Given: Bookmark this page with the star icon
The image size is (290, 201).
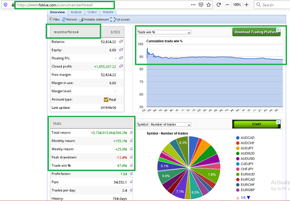Looking at the screenshot, I should (x=209, y=5).
